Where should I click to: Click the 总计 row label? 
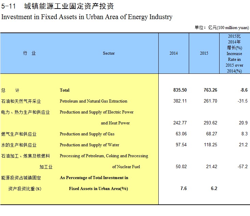[10, 90]
